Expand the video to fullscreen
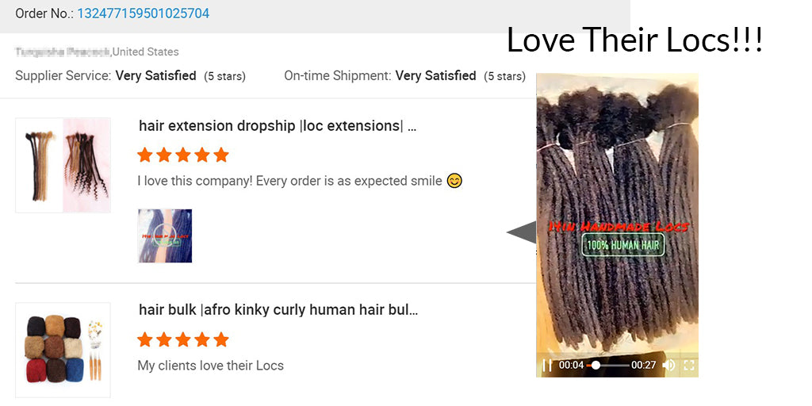This screenshot has height=406, width=812. pos(689,366)
